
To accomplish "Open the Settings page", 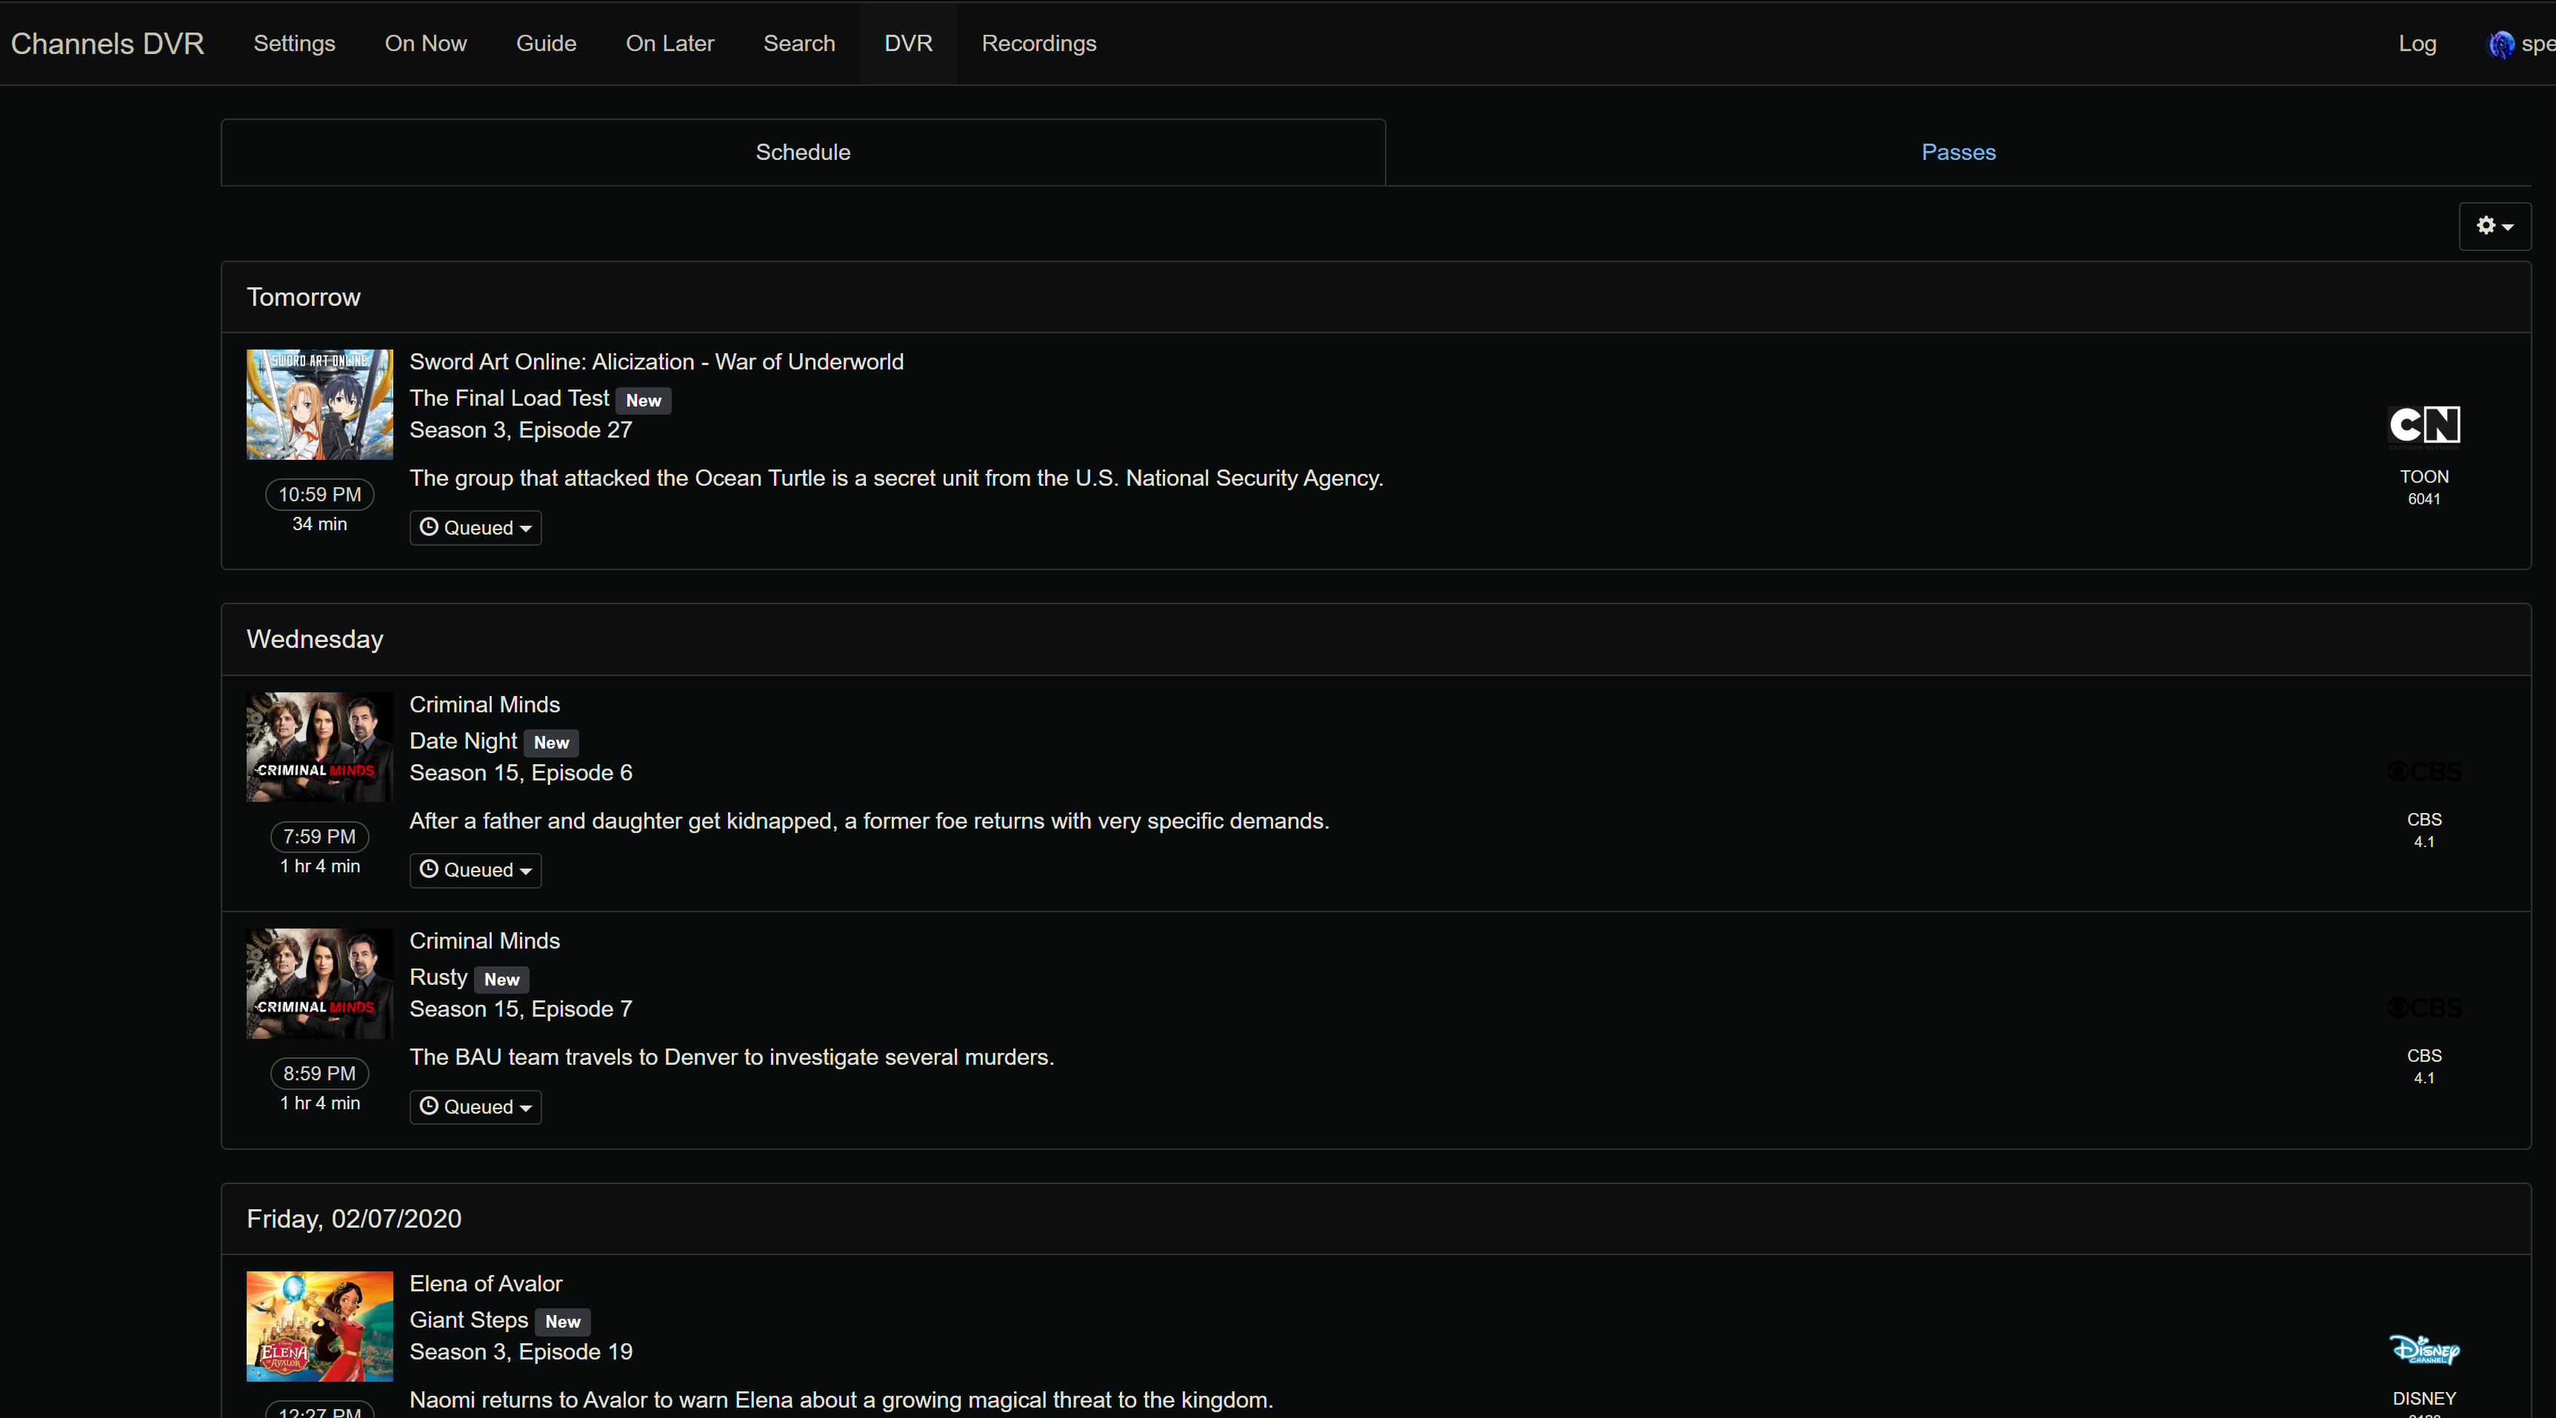I will tap(294, 44).
